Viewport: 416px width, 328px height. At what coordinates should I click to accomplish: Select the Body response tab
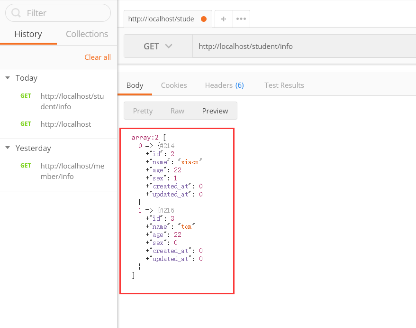coord(135,85)
